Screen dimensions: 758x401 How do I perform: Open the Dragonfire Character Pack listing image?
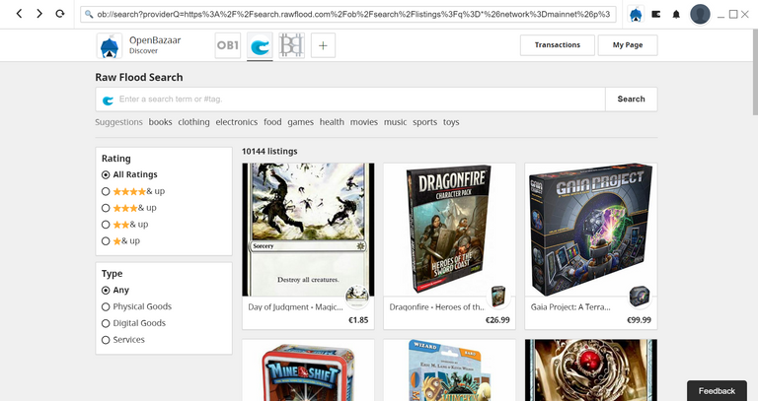point(449,230)
